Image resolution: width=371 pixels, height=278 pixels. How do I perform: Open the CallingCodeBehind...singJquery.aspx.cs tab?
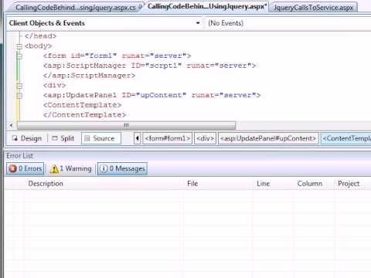(75, 7)
